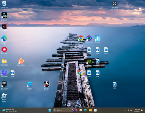Open the News for you widget
Image resolution: width=145 pixels, height=113 pixels.
point(10,110)
